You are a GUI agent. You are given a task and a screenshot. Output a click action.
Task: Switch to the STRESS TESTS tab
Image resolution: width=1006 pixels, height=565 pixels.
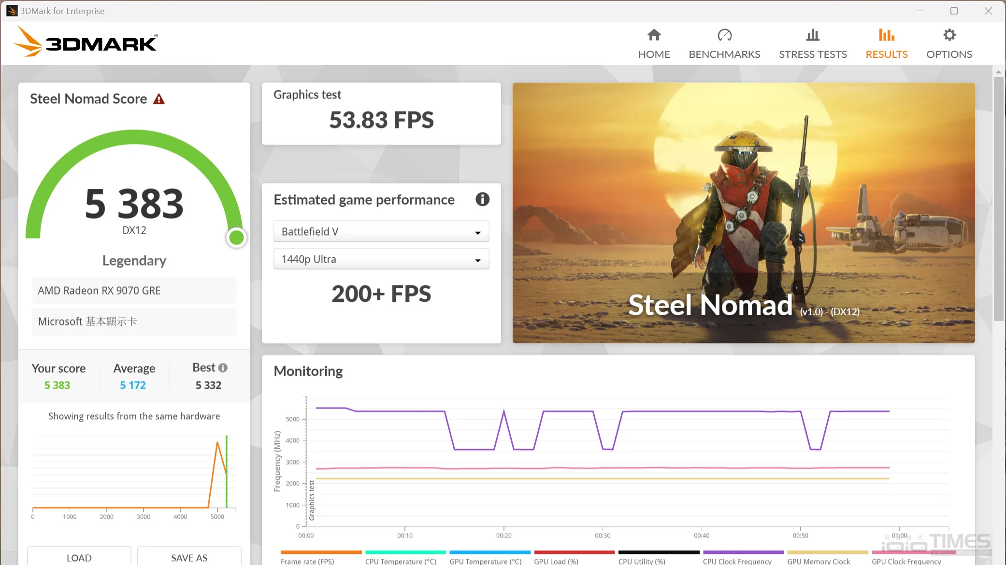click(813, 44)
